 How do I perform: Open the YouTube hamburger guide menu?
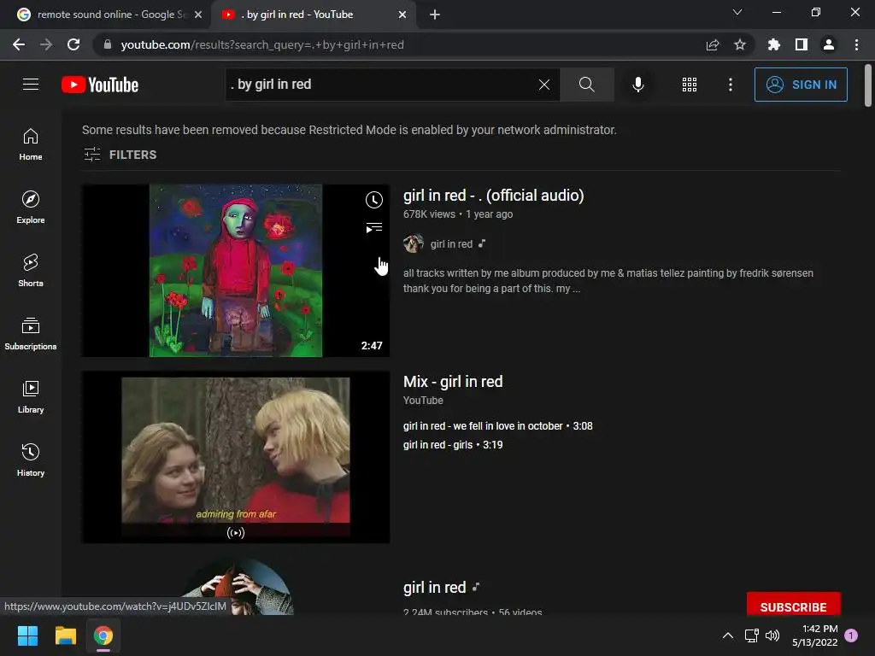click(x=31, y=85)
